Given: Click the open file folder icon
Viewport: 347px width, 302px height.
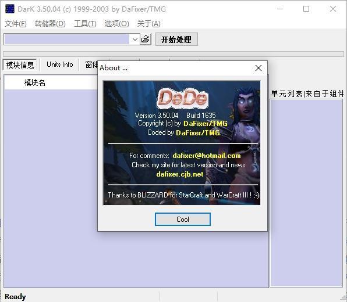Looking at the screenshot, I should point(146,39).
